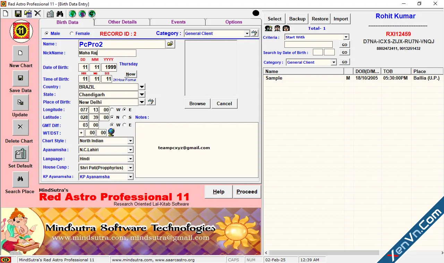Expand the Place of Birth dropdown arrow
Screen dimensions: 444x263
[x=142, y=102]
